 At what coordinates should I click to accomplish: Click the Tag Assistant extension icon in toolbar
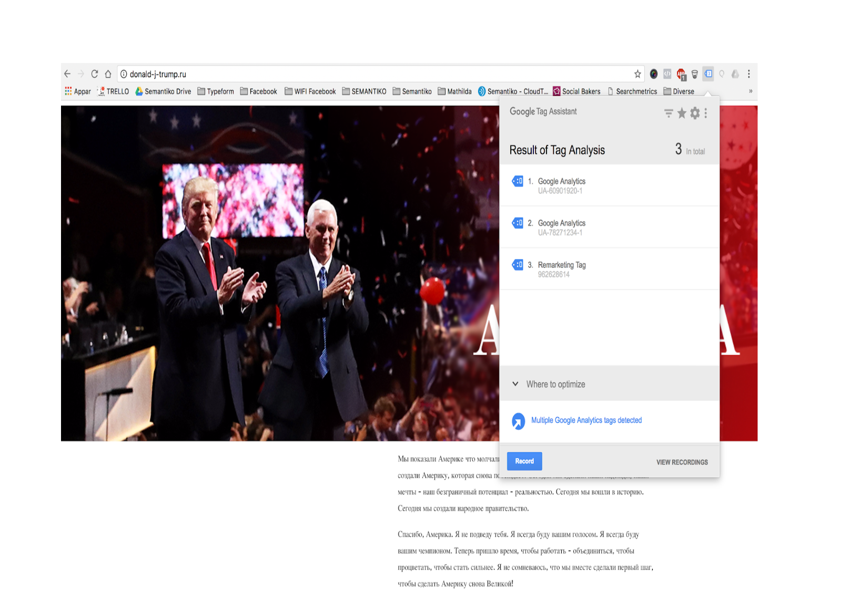[709, 74]
